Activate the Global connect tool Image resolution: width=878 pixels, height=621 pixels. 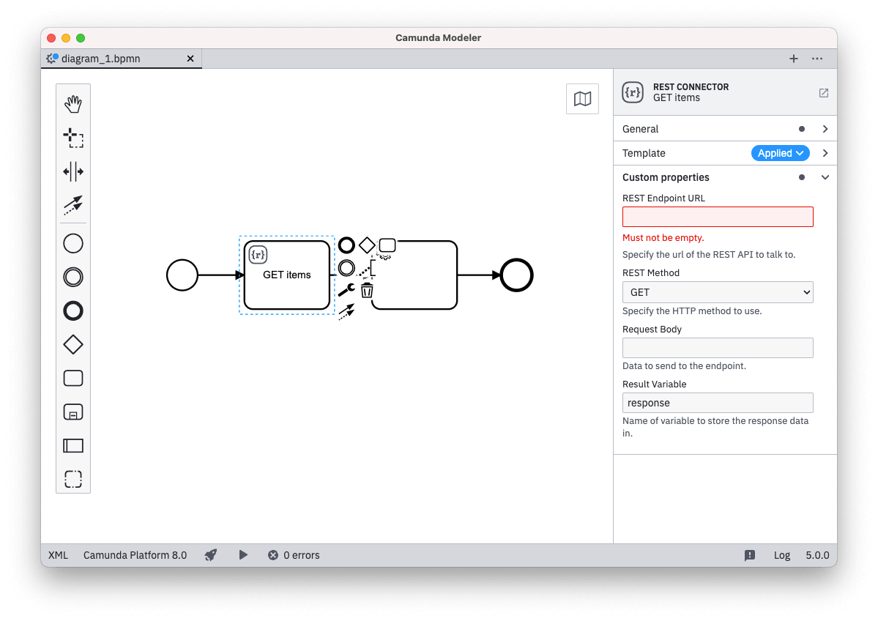pyautogui.click(x=72, y=205)
